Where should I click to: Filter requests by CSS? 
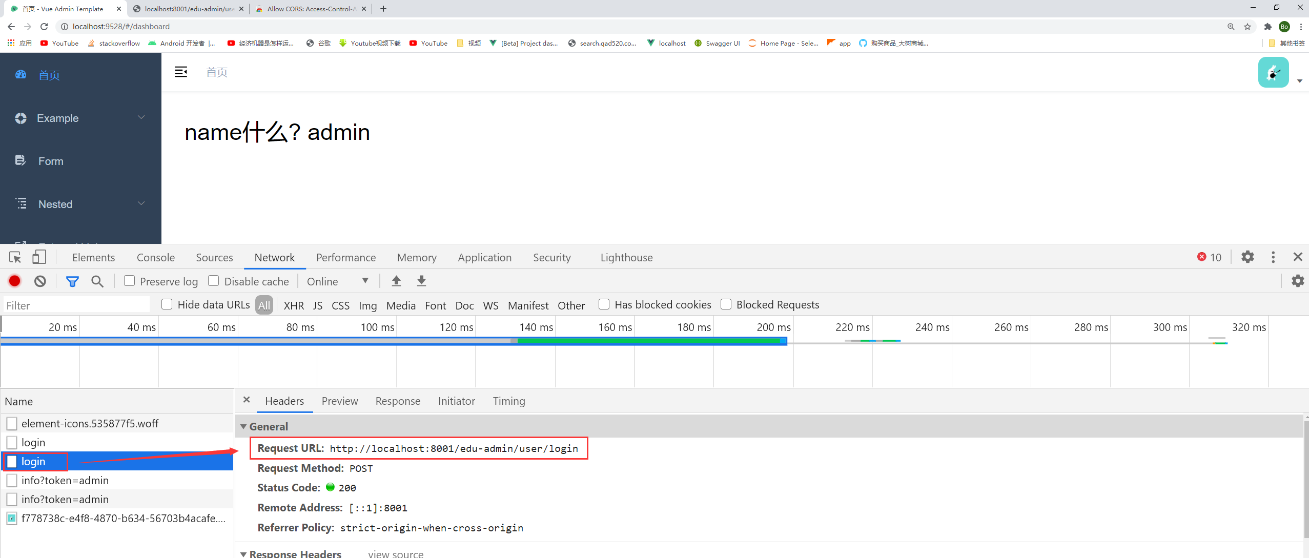point(340,305)
